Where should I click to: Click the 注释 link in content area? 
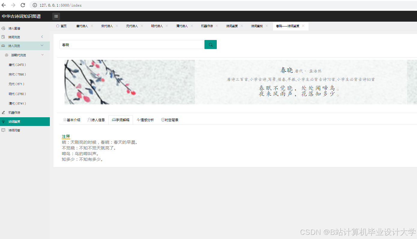coord(65,136)
